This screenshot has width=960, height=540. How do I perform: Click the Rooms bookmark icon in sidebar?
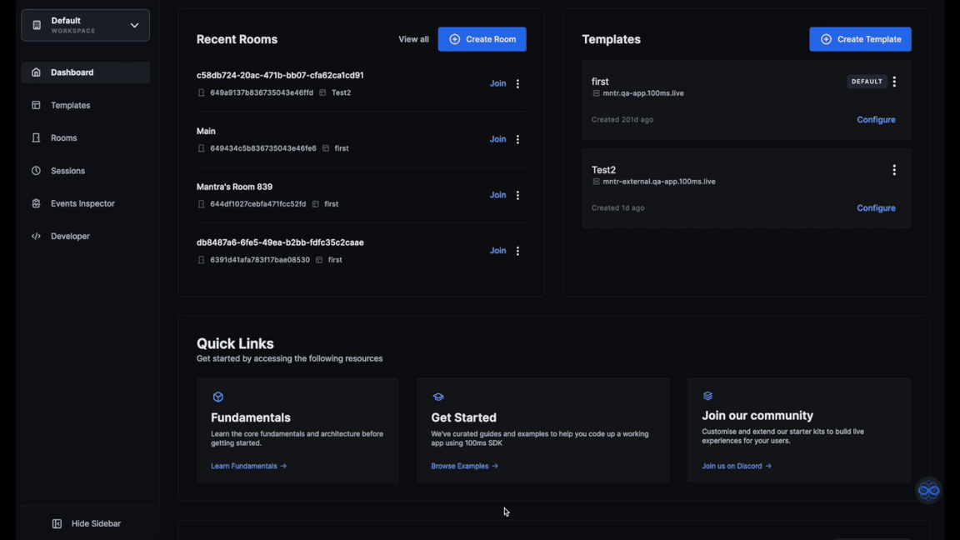pyautogui.click(x=36, y=138)
